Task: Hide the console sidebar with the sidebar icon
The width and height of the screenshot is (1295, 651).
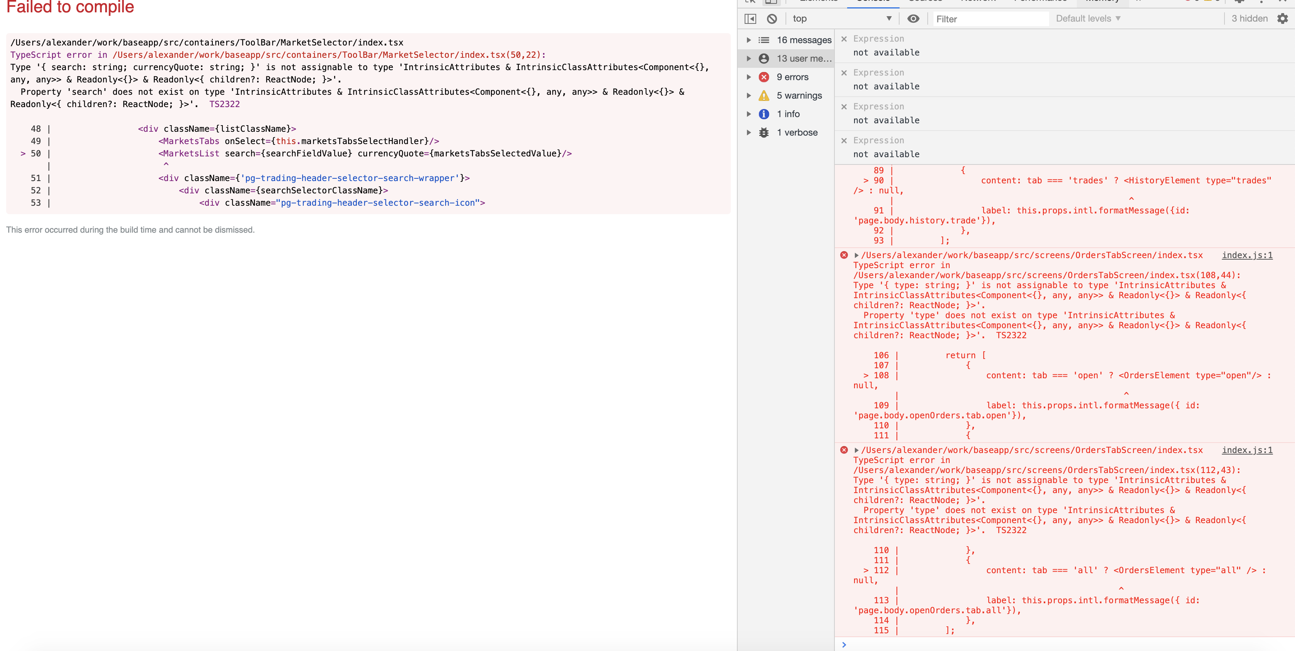Action: coord(750,18)
